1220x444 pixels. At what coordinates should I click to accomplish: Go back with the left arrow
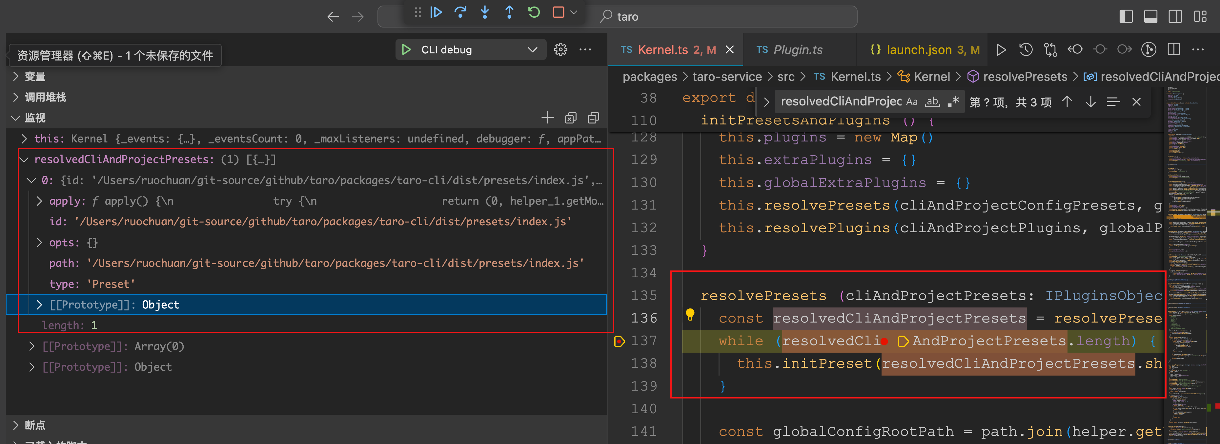333,17
